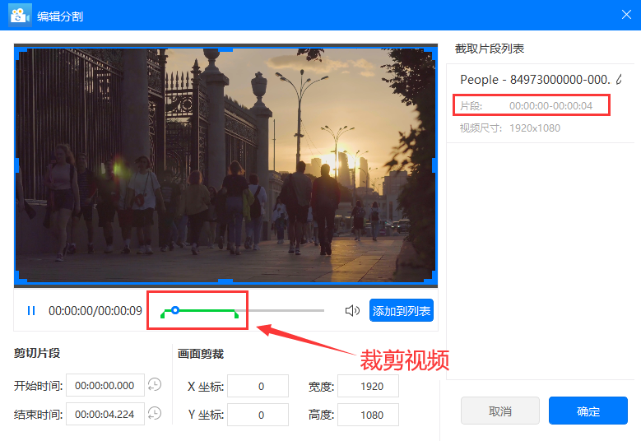Set end time to current position icon

click(x=155, y=413)
